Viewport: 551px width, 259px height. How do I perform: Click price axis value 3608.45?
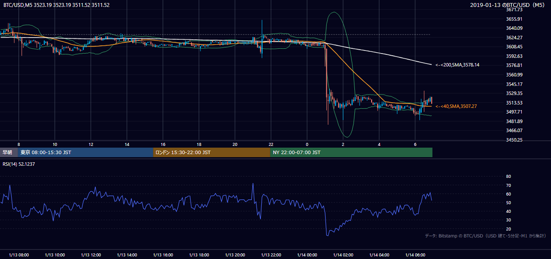coord(514,47)
